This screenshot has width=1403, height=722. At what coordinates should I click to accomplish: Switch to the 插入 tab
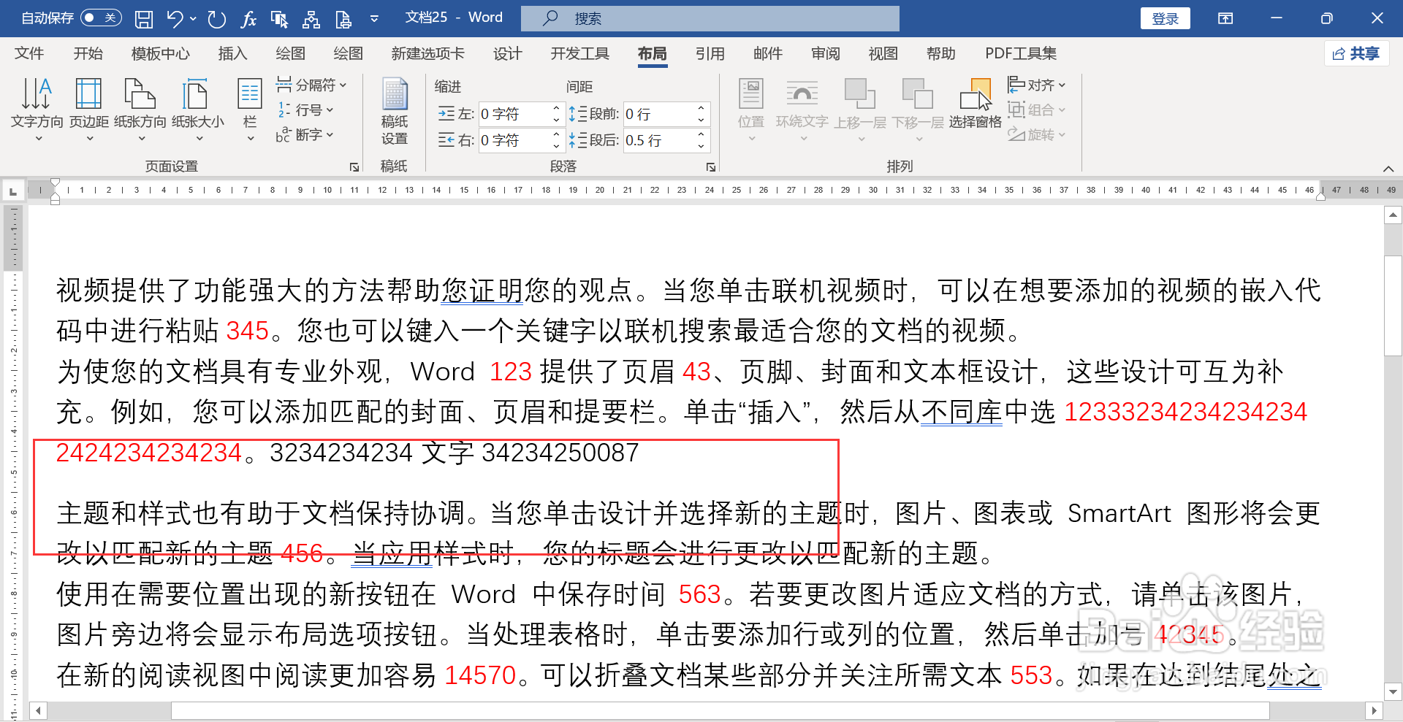232,53
